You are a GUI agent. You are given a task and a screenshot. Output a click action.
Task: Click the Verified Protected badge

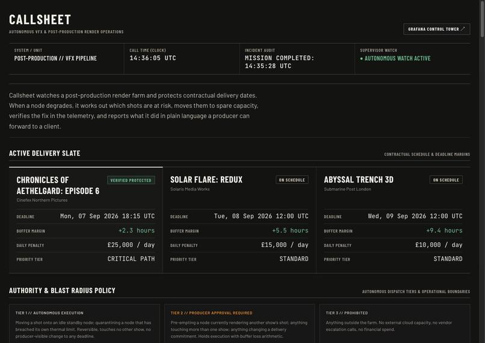[131, 180]
